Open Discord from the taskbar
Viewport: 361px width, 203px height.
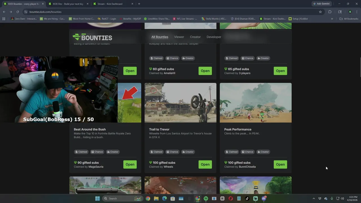pyautogui.click(x=264, y=198)
